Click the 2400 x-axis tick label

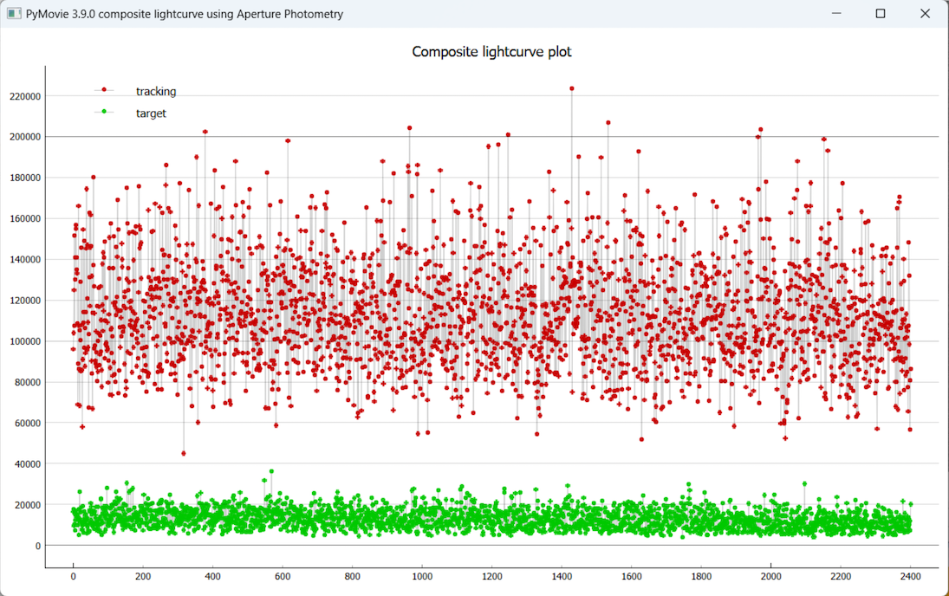click(911, 576)
